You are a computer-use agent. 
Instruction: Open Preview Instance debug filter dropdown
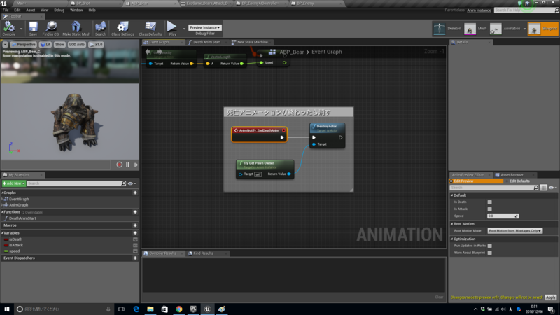(x=204, y=27)
